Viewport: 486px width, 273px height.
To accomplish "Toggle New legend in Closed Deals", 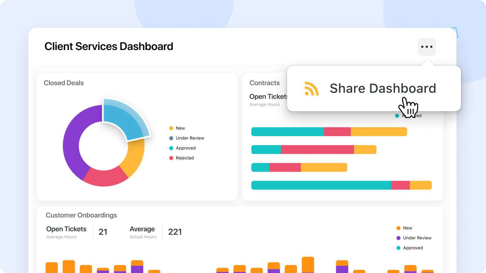I will [177, 128].
